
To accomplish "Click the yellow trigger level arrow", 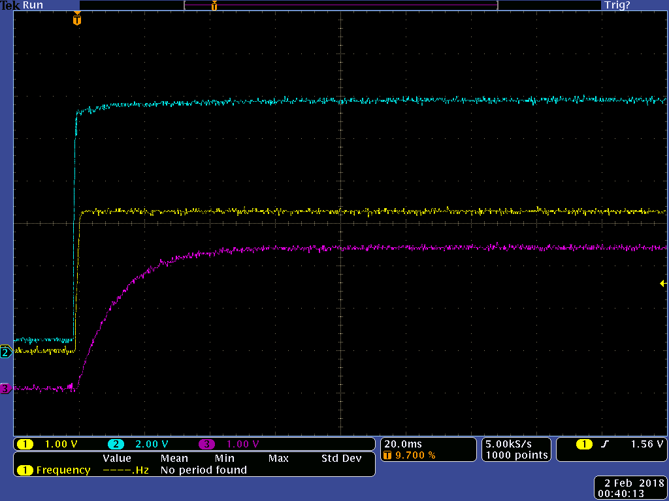I will pyautogui.click(x=663, y=283).
